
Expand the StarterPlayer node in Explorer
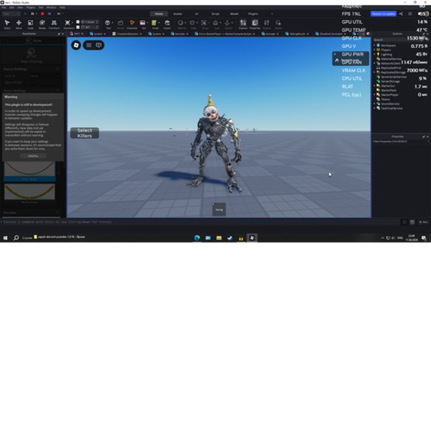point(375,94)
